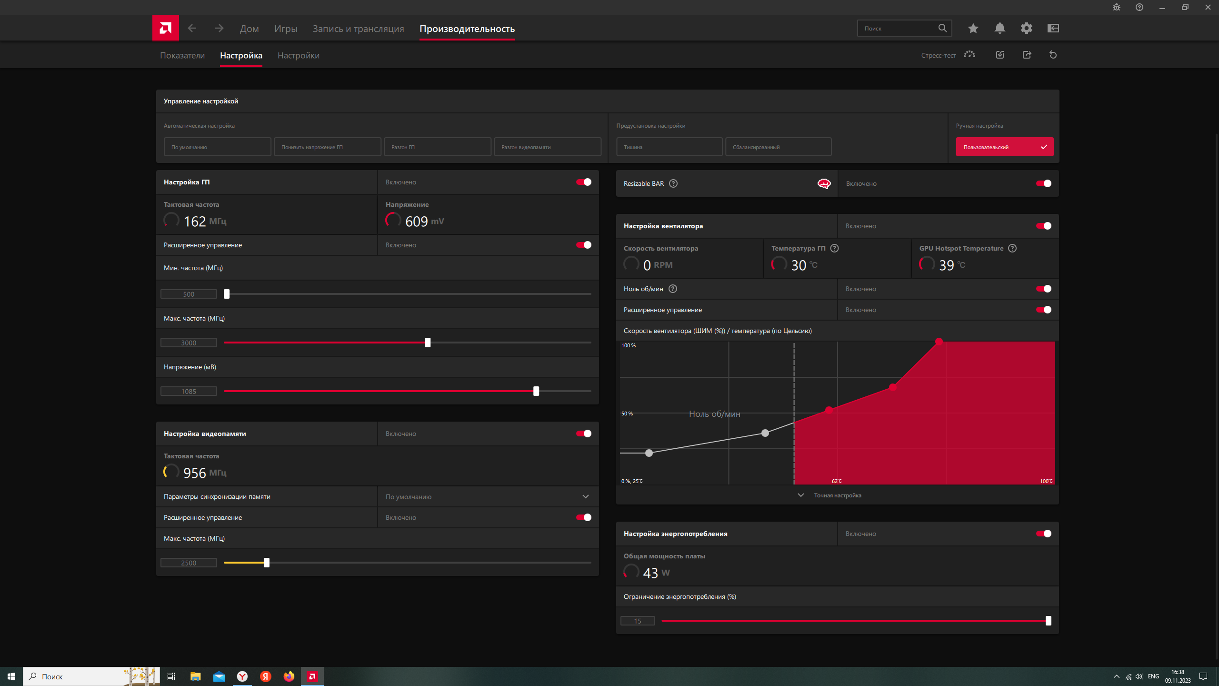Click the AMD logo home icon
Image resolution: width=1219 pixels, height=686 pixels.
pyautogui.click(x=165, y=28)
